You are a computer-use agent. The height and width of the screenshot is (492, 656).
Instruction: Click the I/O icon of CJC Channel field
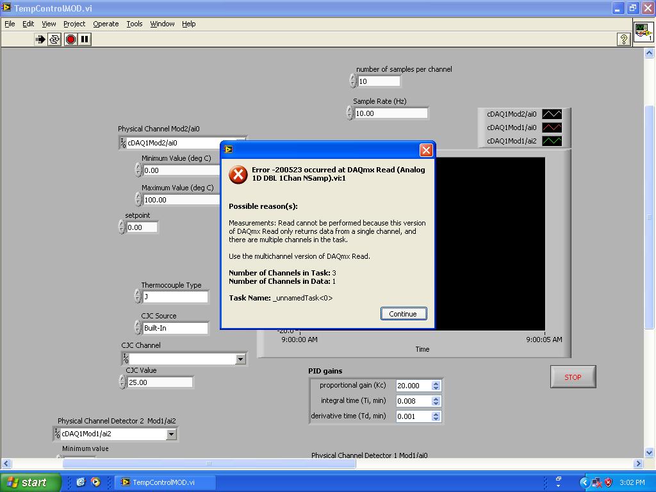[126, 359]
